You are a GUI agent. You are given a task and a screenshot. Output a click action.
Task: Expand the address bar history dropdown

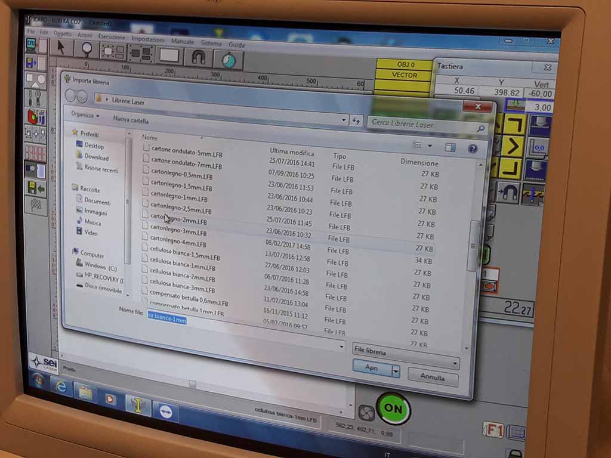click(343, 120)
